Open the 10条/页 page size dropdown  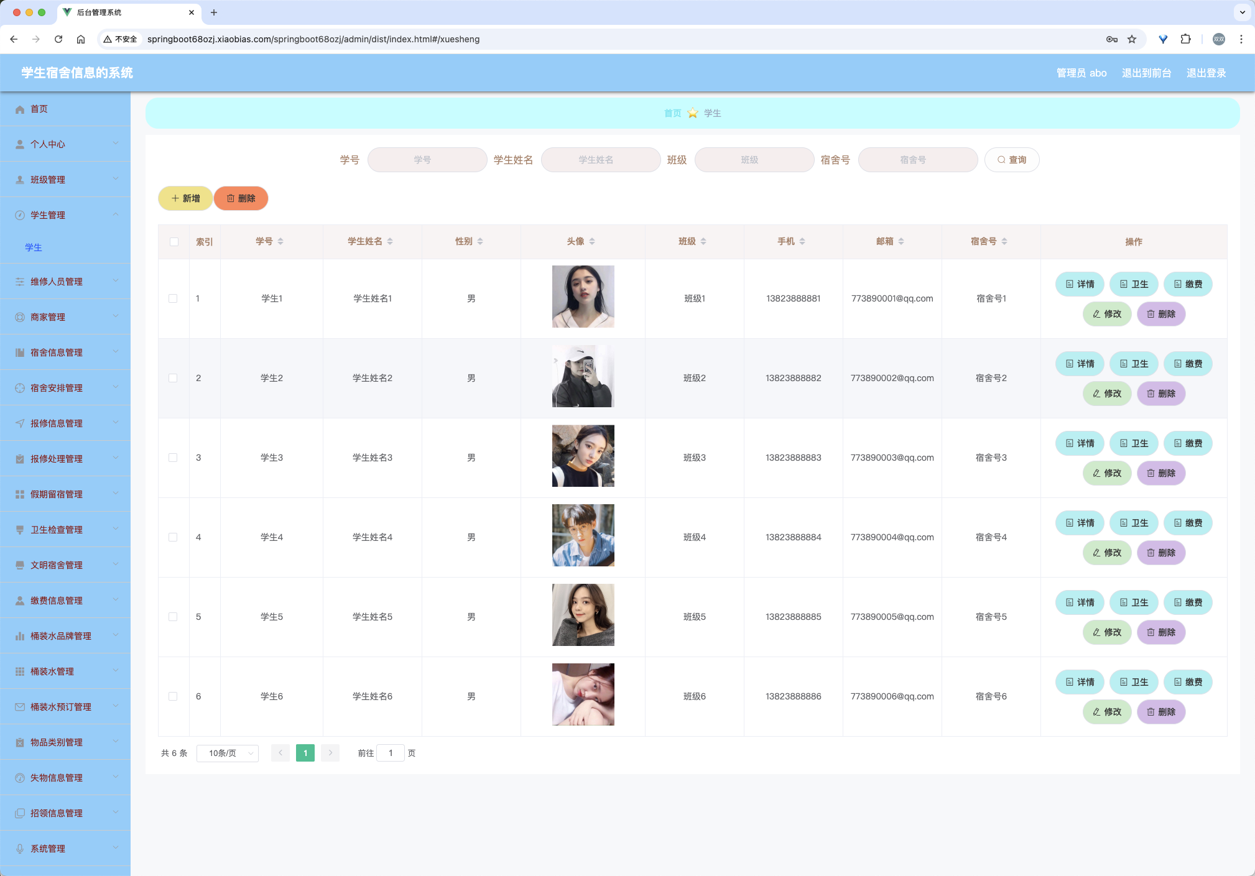click(228, 753)
